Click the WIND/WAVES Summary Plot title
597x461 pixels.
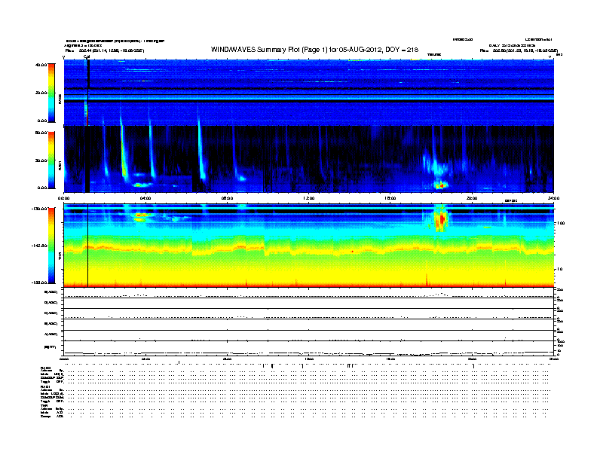[x=314, y=50]
